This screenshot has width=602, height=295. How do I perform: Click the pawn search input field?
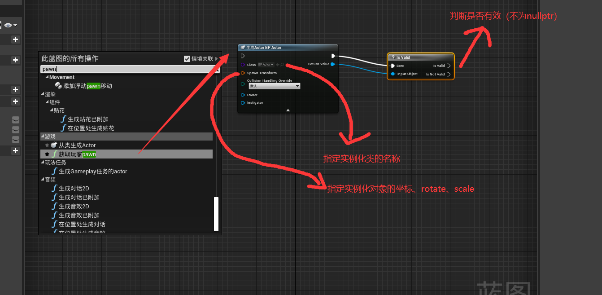[126, 69]
